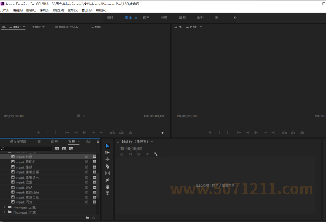Export frame camera icon in Source monitor
This screenshot has height=222, width=326.
130,132
